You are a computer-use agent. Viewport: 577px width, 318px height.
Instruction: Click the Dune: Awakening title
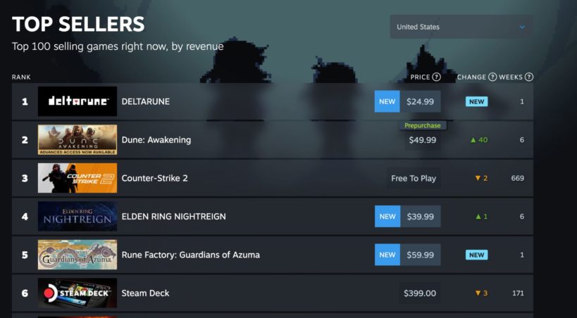pos(156,140)
